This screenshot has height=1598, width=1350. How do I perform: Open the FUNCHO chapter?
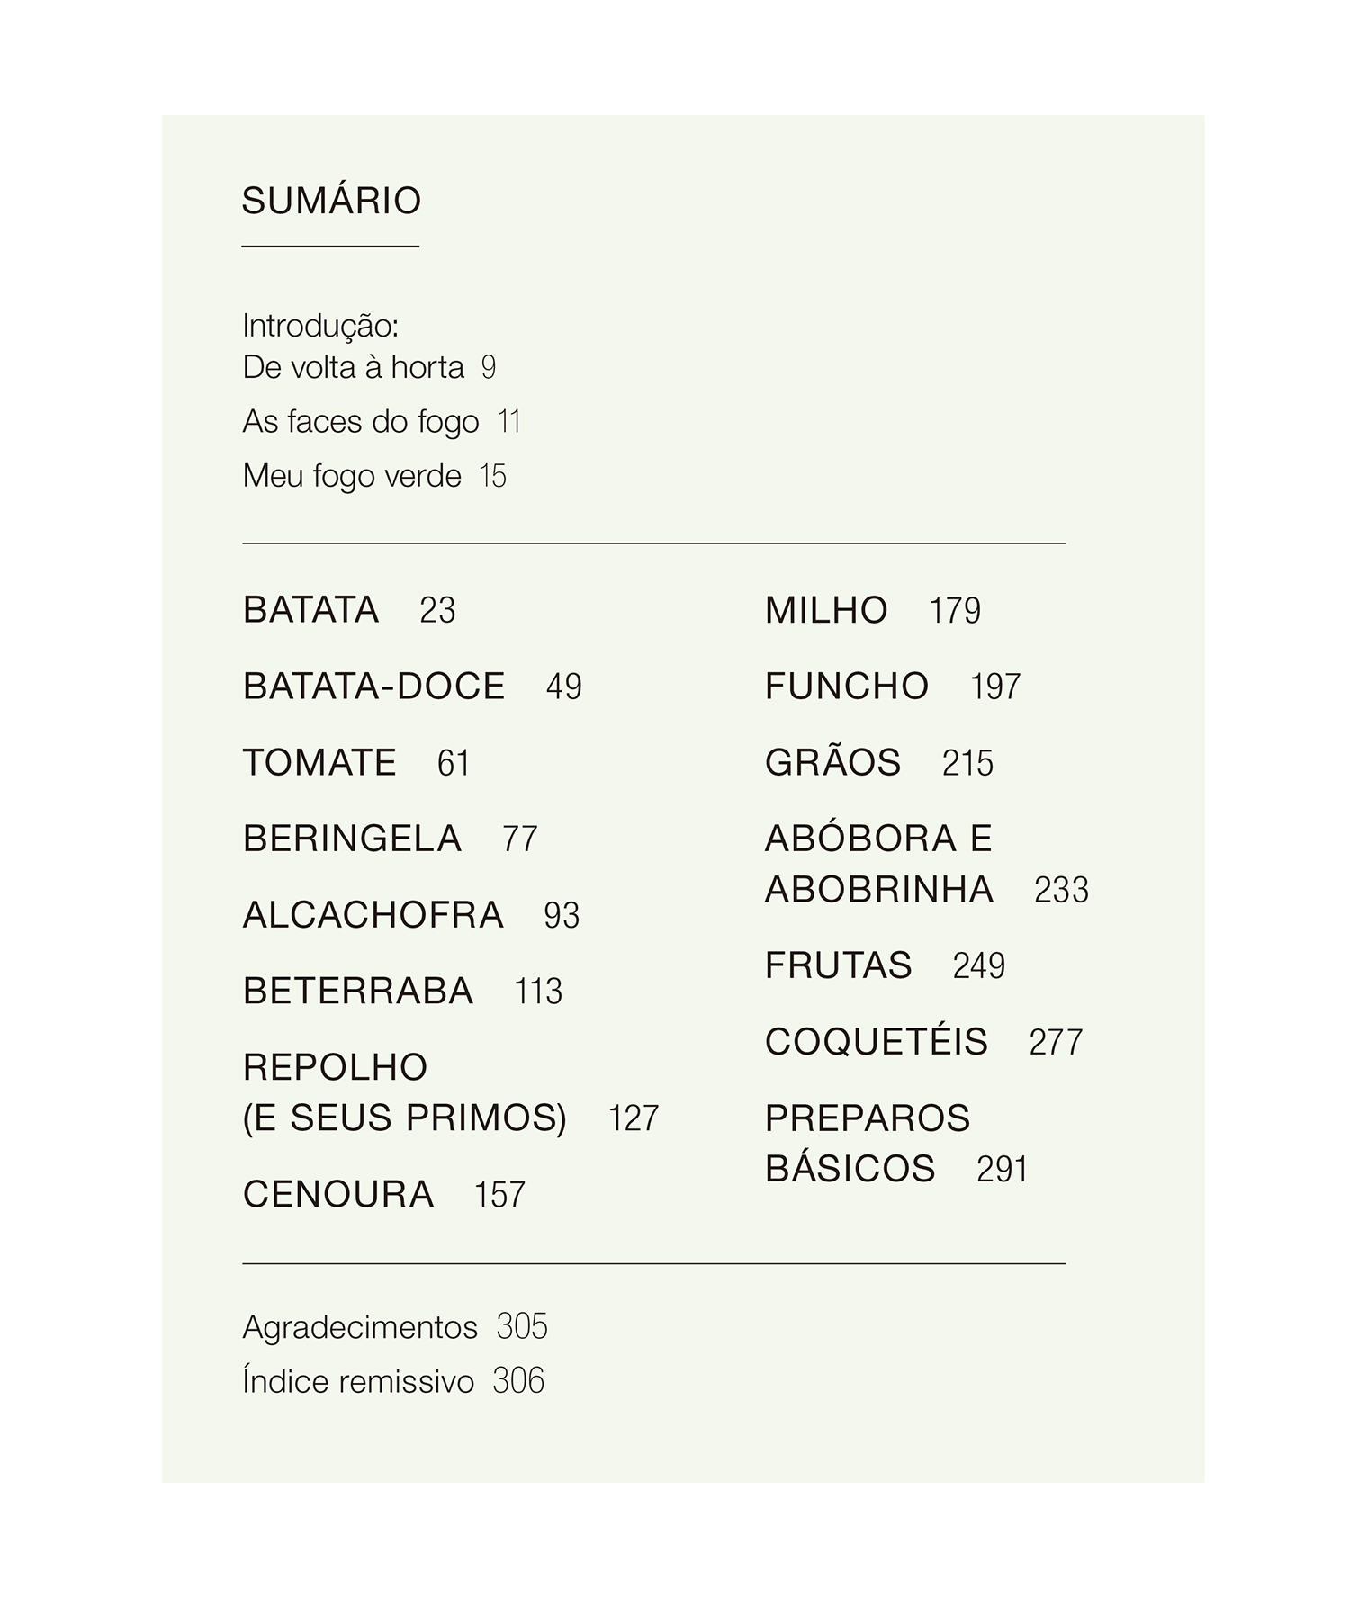point(847,687)
